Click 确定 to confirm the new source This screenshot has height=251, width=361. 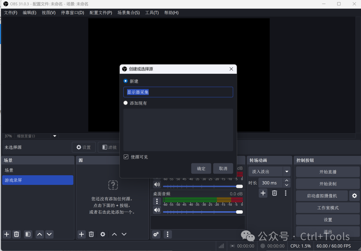(x=201, y=169)
